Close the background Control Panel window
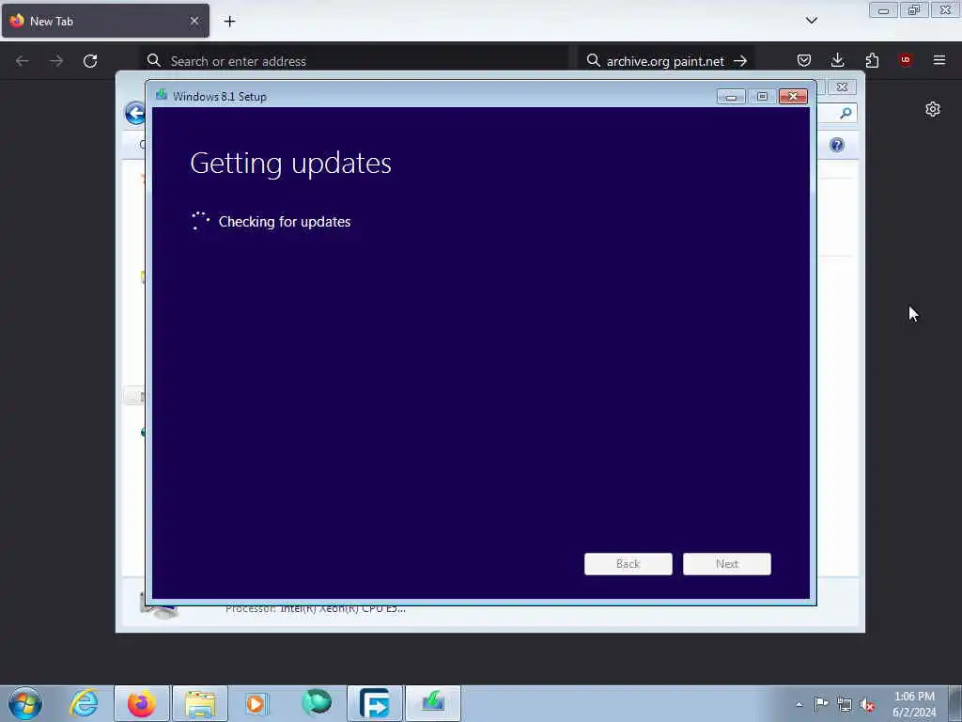This screenshot has width=962, height=722. [x=842, y=87]
